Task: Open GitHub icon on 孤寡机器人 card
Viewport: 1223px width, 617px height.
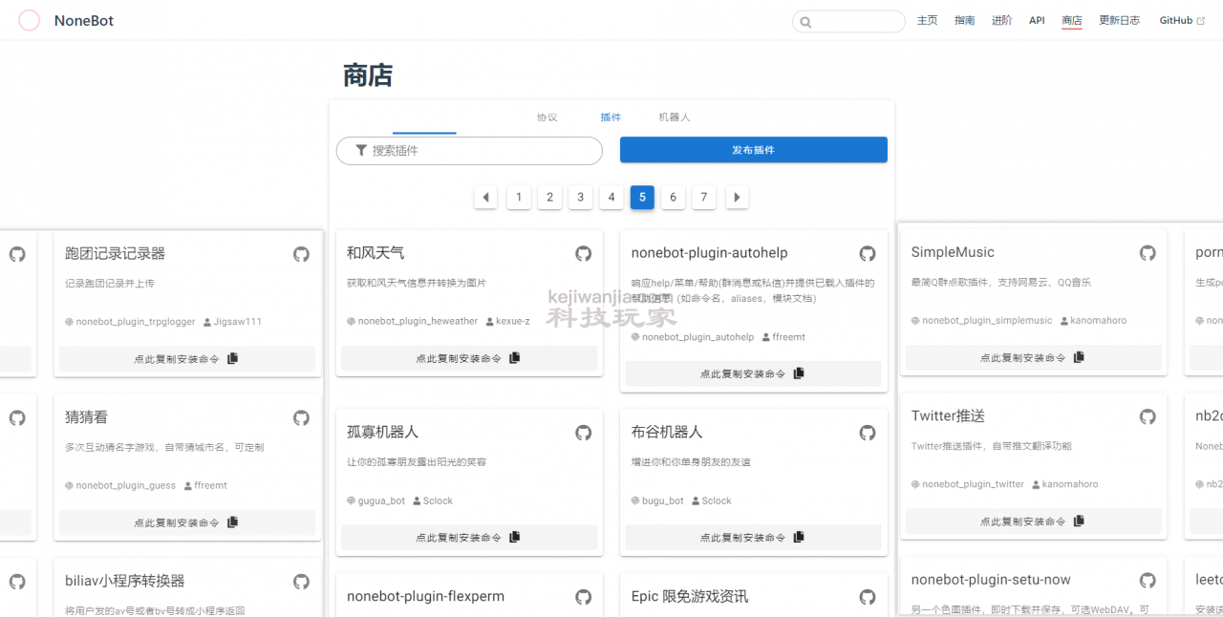Action: (x=583, y=433)
